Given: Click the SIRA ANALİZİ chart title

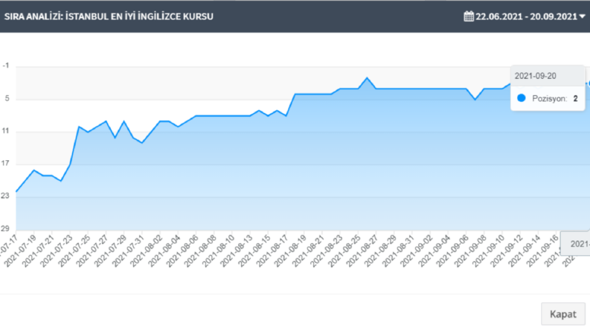Looking at the screenshot, I should [109, 16].
